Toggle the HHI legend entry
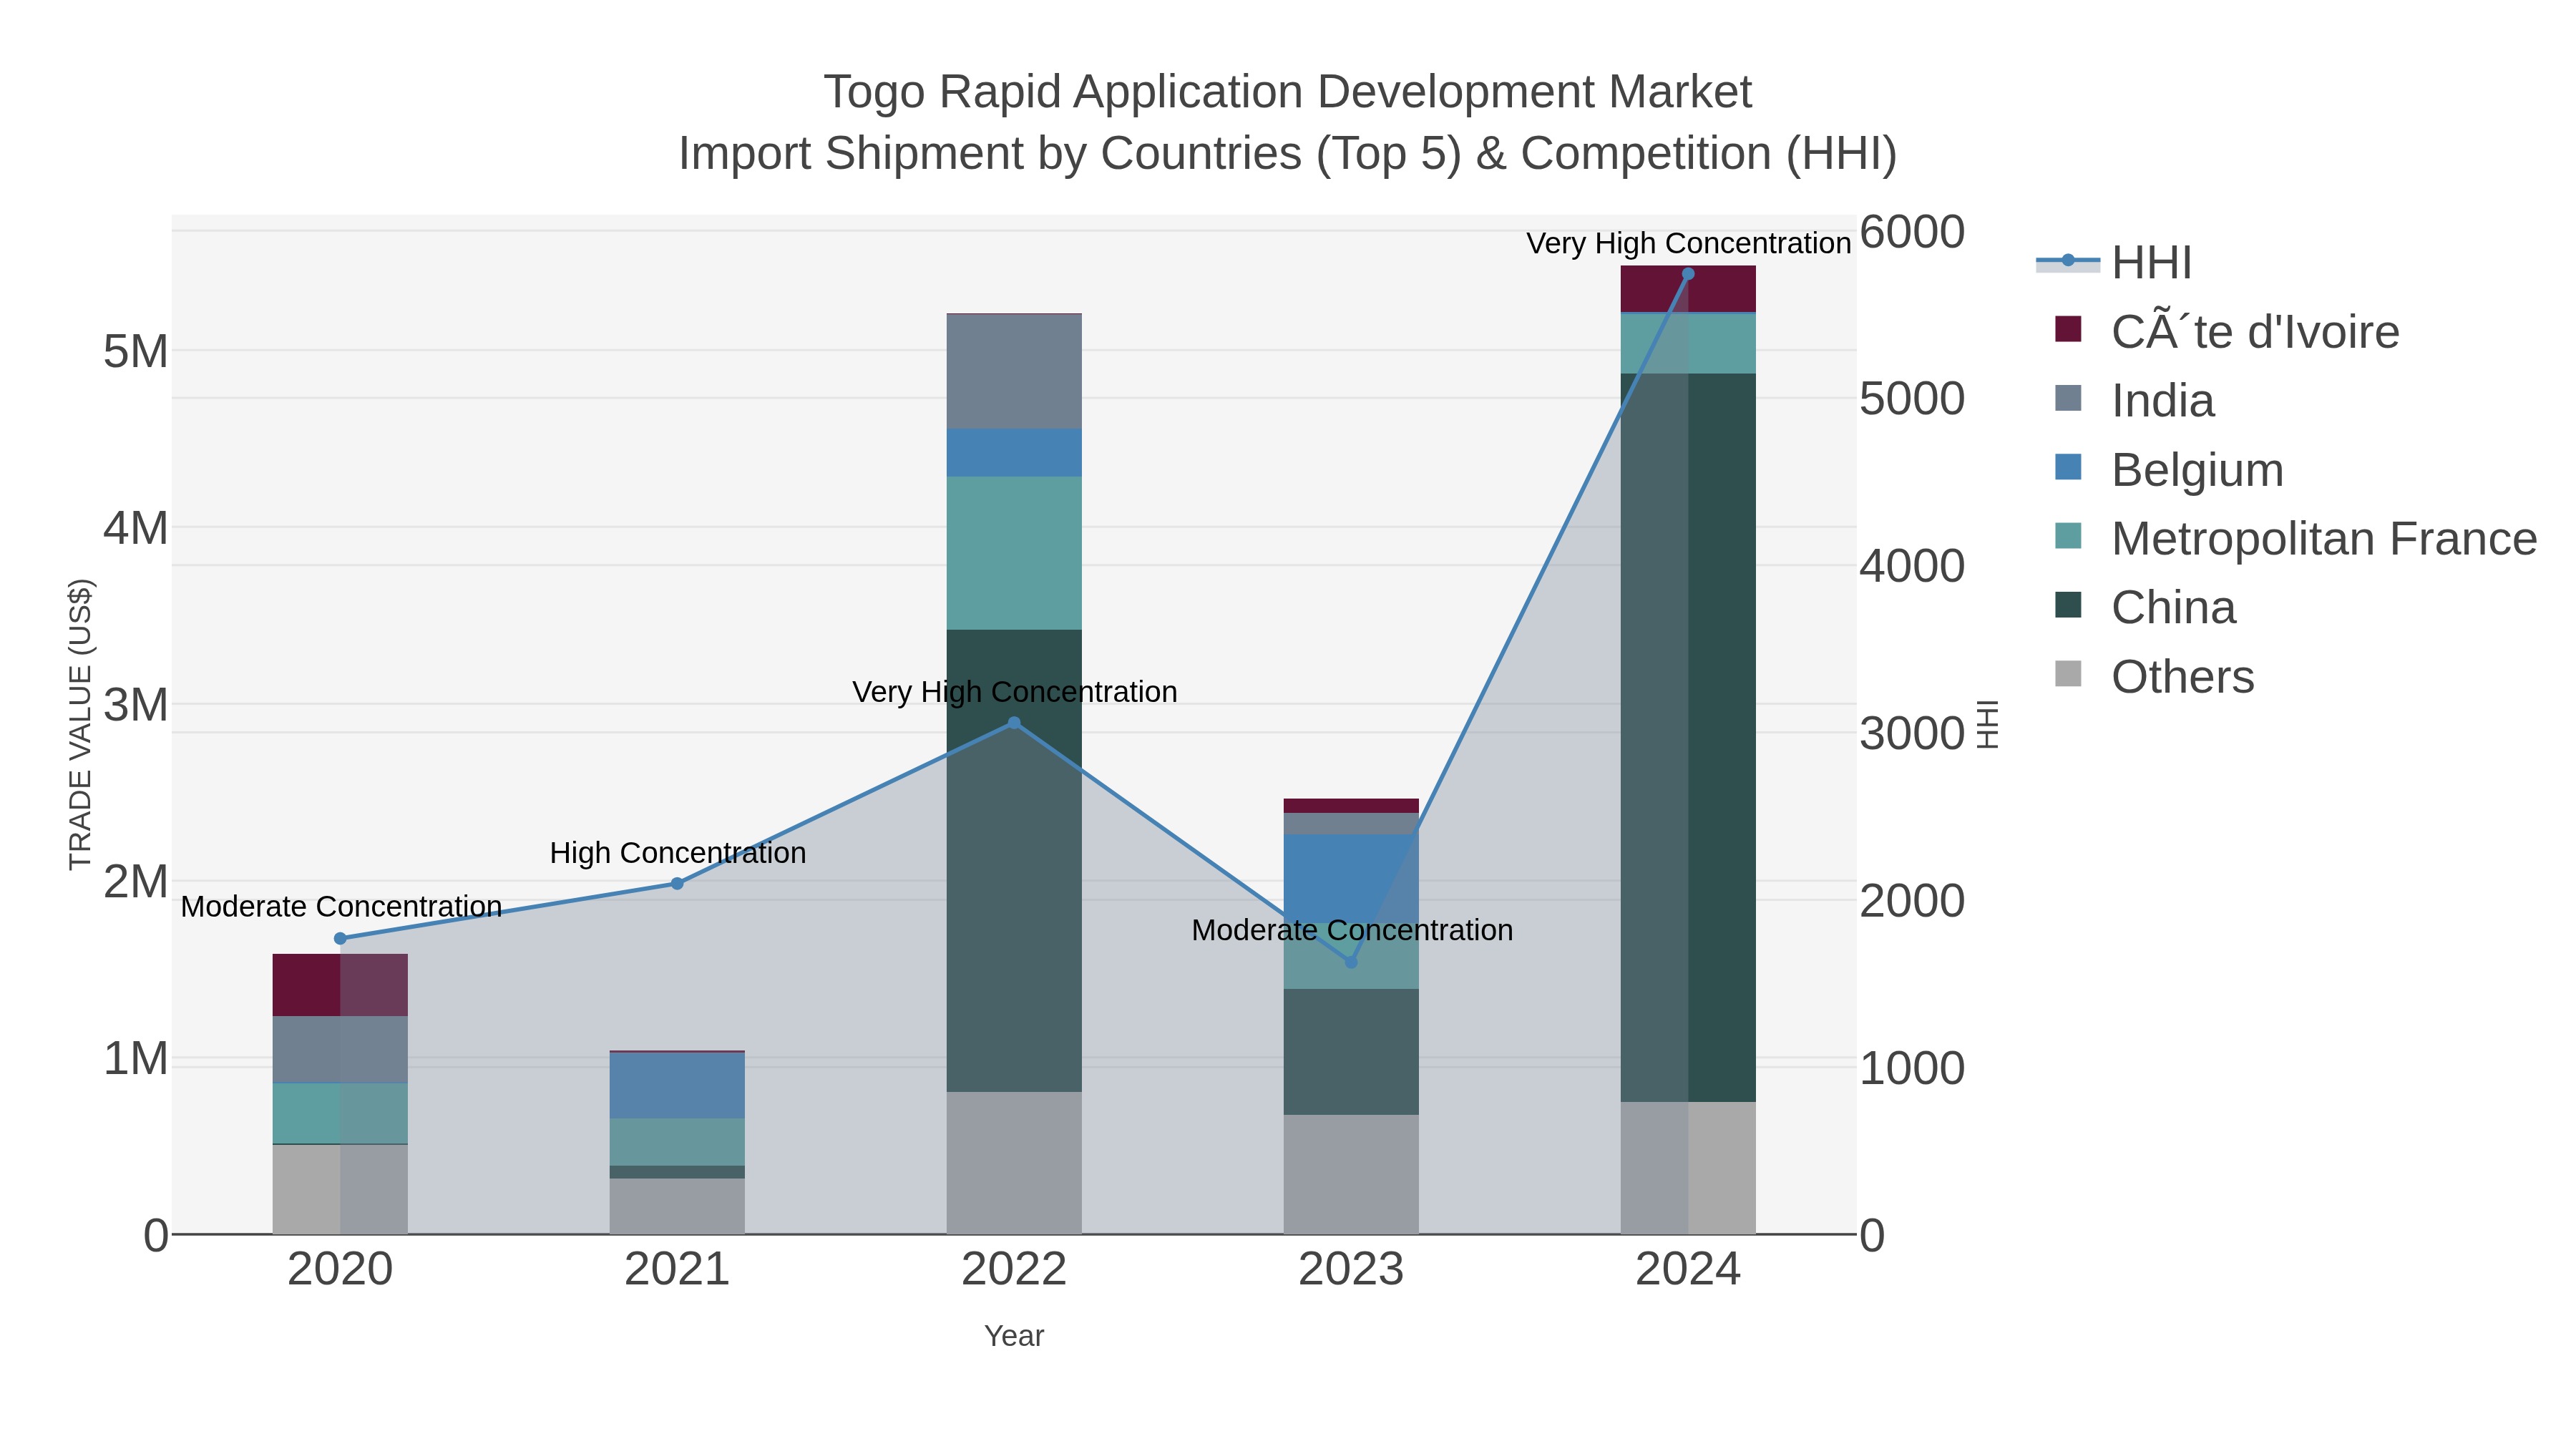The image size is (2576, 1449). click(x=2114, y=263)
